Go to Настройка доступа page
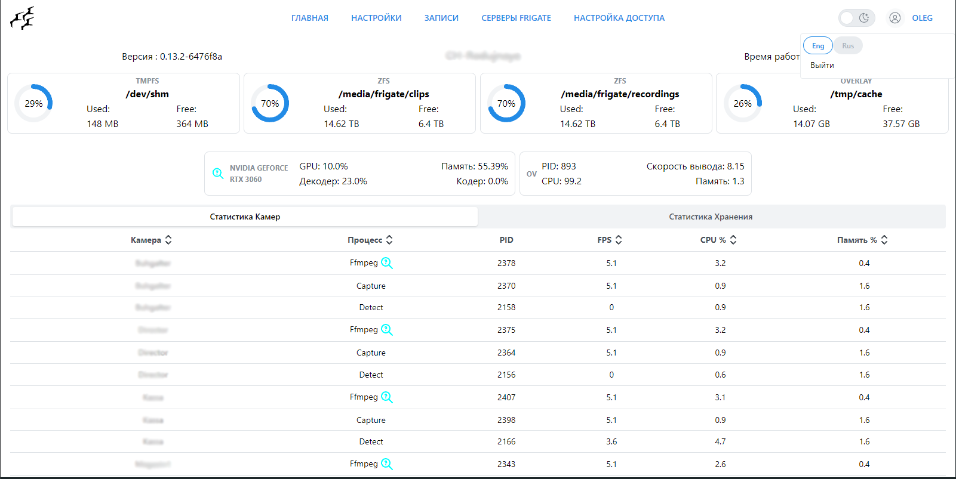This screenshot has width=956, height=479. (x=619, y=18)
